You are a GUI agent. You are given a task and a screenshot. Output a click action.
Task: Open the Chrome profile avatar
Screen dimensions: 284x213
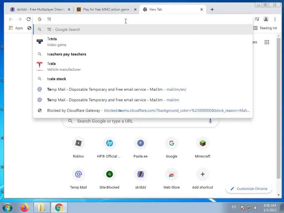(x=266, y=19)
